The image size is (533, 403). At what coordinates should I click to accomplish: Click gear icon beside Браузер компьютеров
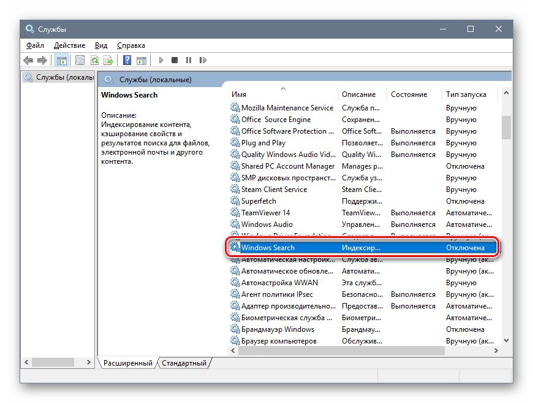235,340
